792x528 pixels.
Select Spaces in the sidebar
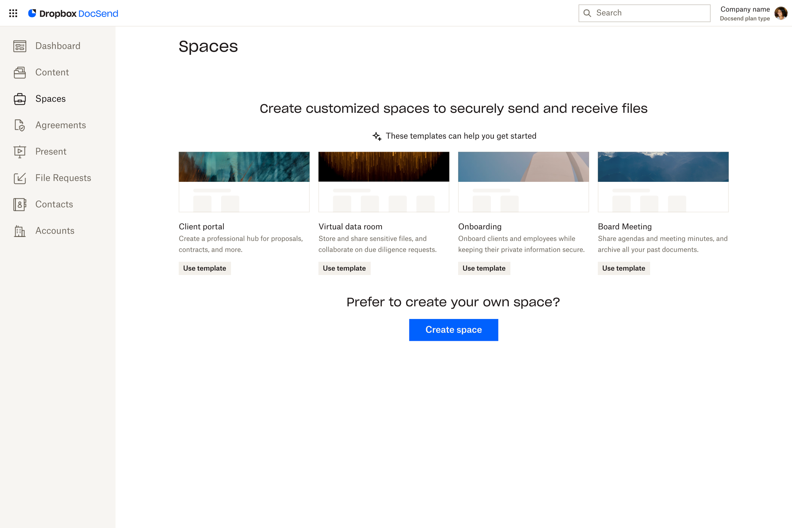click(x=50, y=99)
